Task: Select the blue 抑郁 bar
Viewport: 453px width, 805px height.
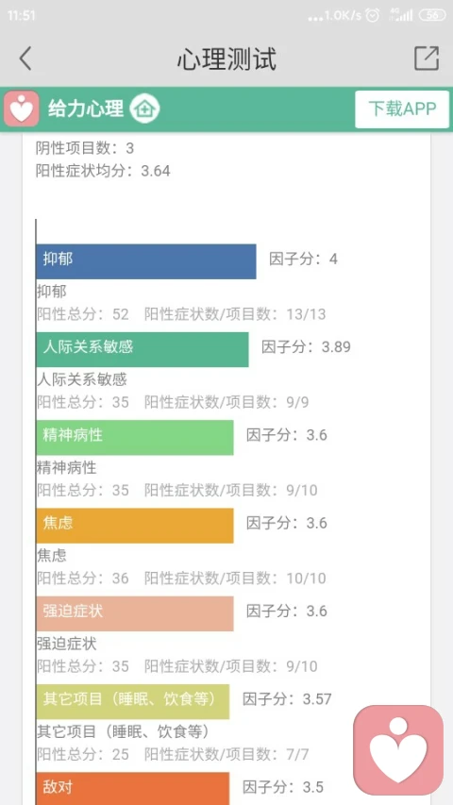Action: click(x=146, y=261)
